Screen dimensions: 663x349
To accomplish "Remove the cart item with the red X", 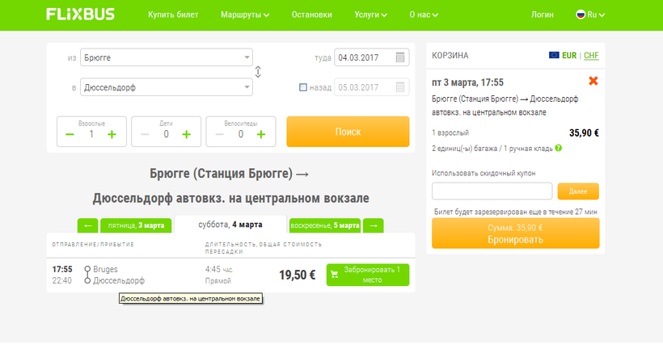I will (593, 81).
